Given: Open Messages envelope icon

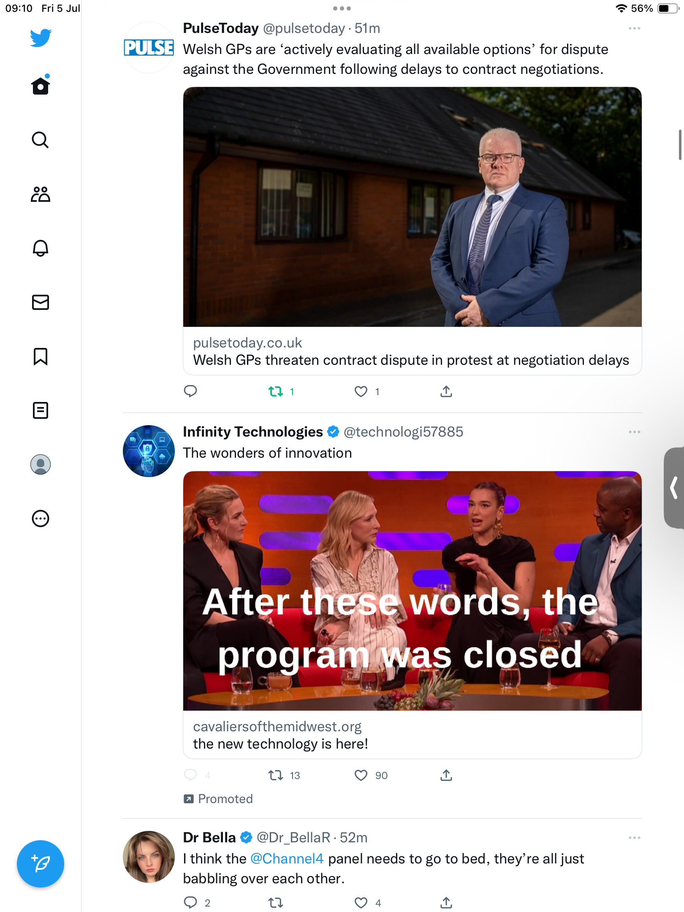Looking at the screenshot, I should coord(41,302).
